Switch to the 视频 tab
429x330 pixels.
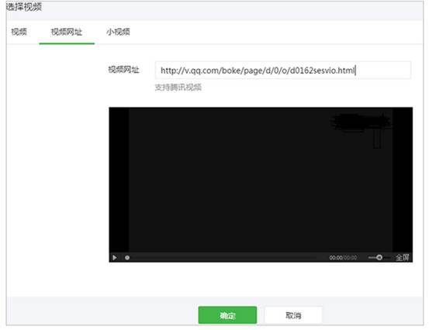tap(19, 32)
